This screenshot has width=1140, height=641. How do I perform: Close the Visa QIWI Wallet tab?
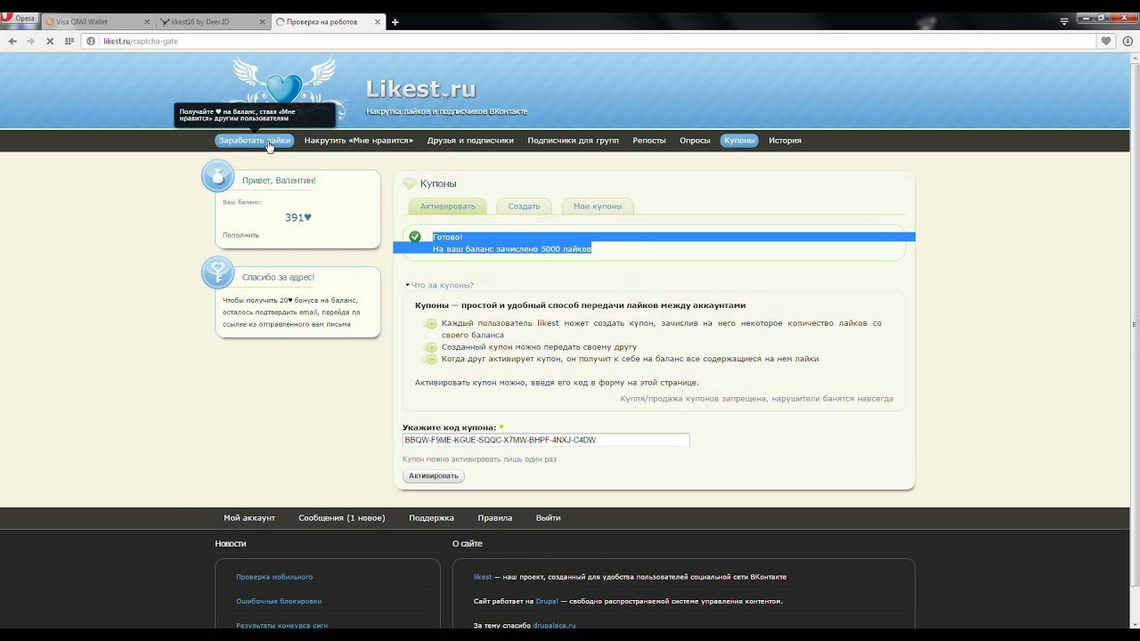point(147,22)
